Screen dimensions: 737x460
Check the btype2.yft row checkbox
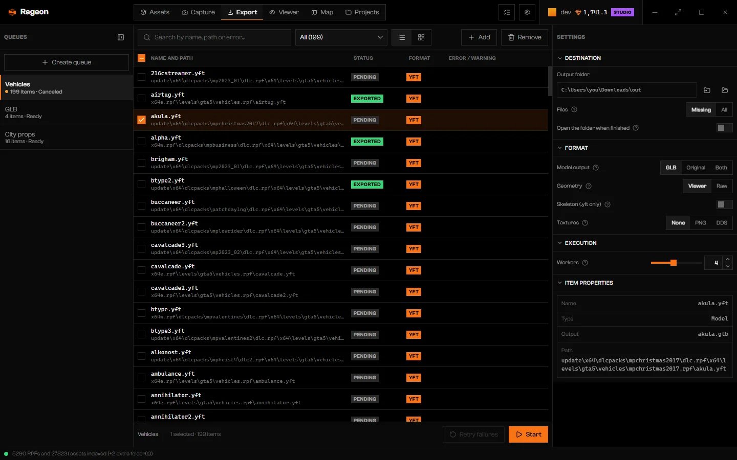point(142,185)
